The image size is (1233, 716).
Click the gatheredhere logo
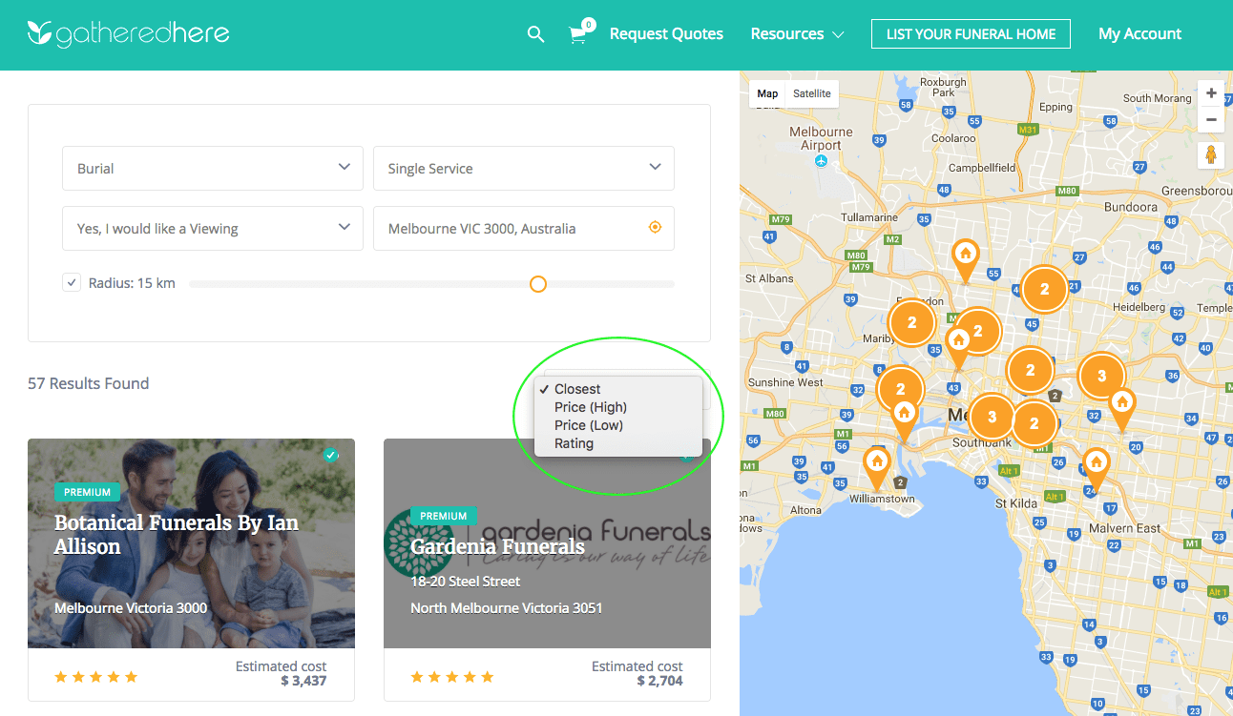[x=129, y=33]
